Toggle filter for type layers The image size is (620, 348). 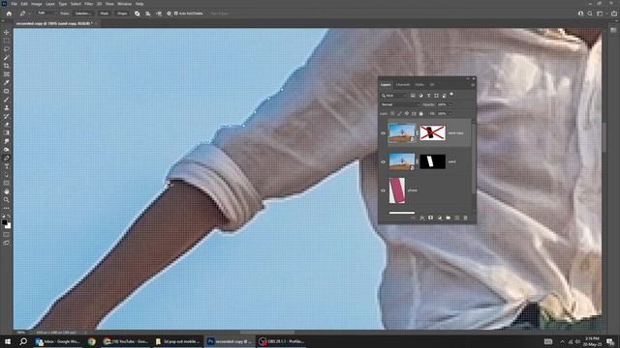coord(428,96)
